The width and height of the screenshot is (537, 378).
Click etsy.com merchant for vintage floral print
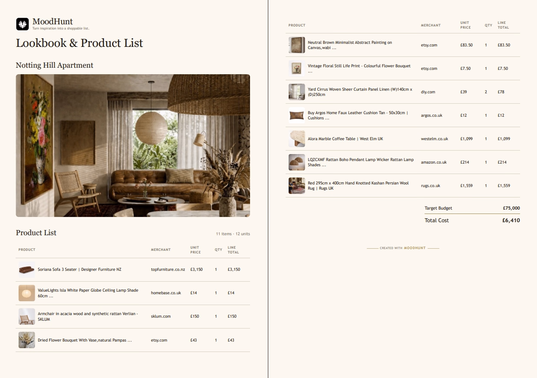pos(429,69)
